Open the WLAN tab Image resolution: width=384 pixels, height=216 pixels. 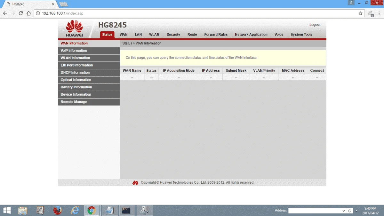tap(154, 35)
